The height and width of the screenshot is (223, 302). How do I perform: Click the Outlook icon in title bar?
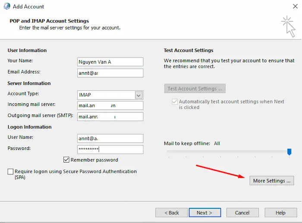[6, 6]
